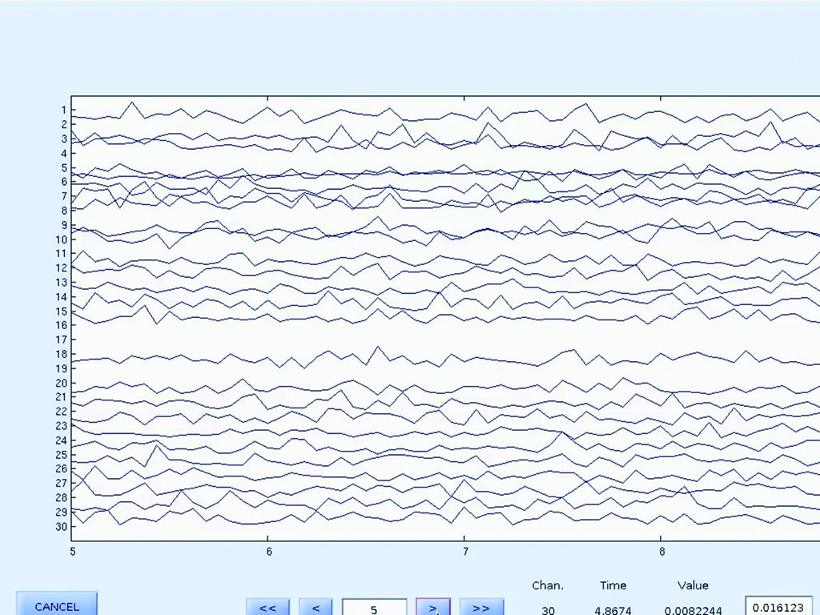Click the Time column header label
The height and width of the screenshot is (615, 820).
point(613,585)
